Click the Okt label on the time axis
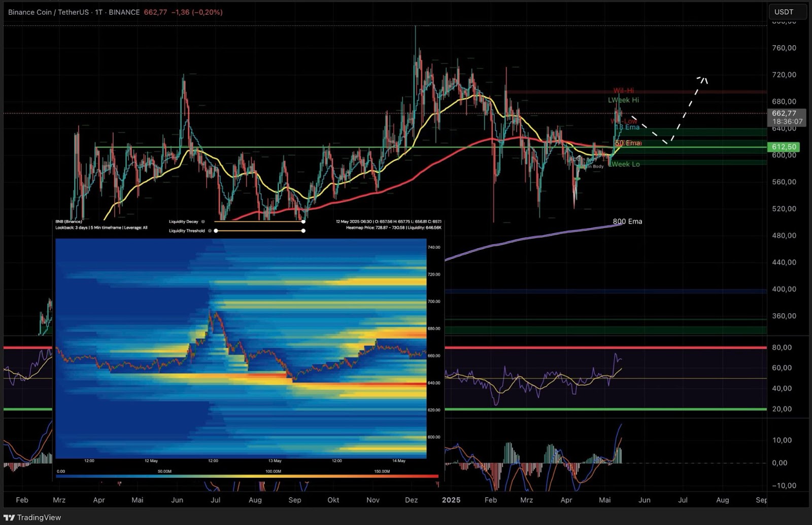812x525 pixels. click(333, 500)
